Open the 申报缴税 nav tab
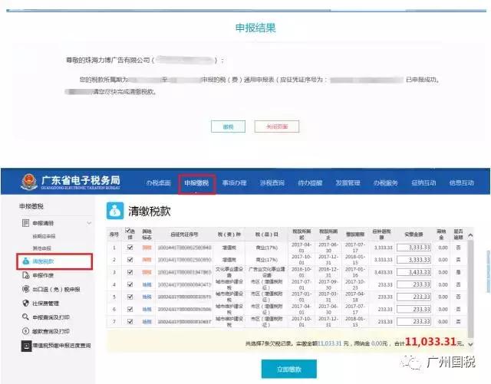This screenshot has height=384, width=491. pyautogui.click(x=196, y=182)
